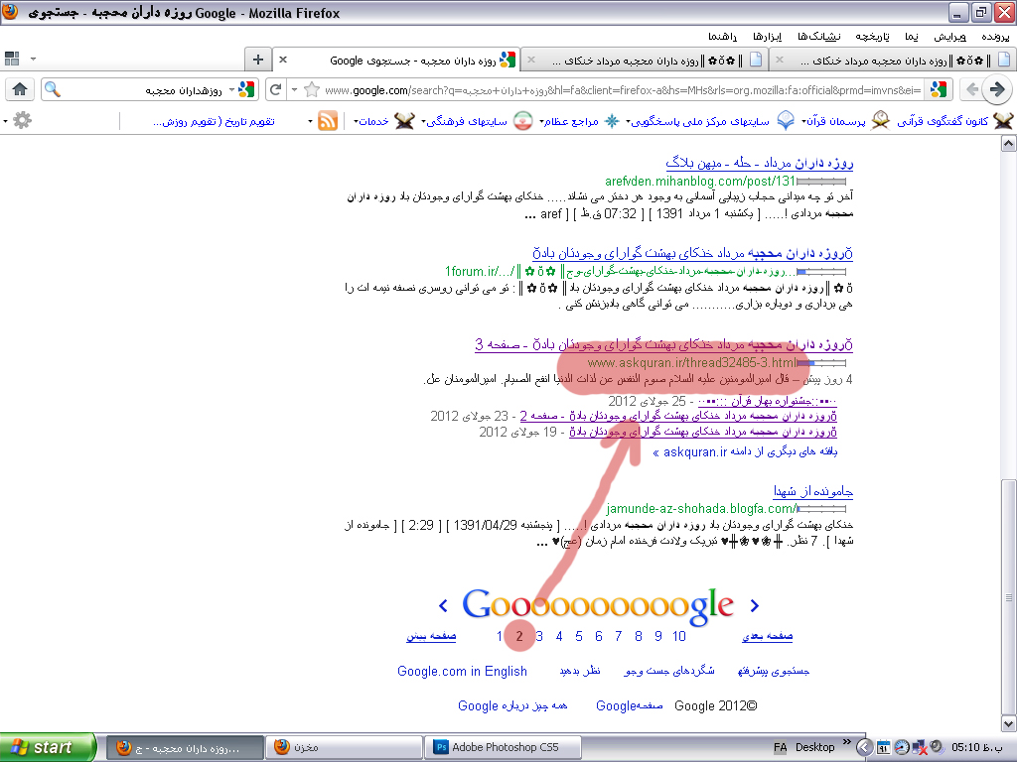This screenshot has height=762, width=1017.
Task: Expand the مراجع عظام bookmark folder
Action: [x=569, y=121]
